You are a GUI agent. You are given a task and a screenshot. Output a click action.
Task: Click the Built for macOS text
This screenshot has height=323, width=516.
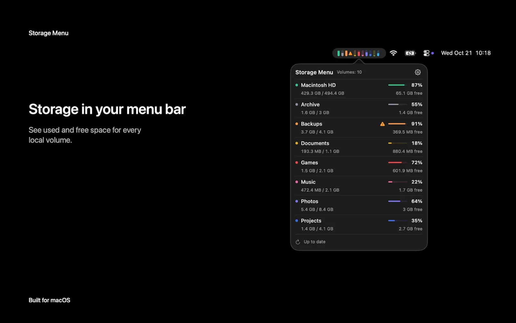tap(49, 300)
